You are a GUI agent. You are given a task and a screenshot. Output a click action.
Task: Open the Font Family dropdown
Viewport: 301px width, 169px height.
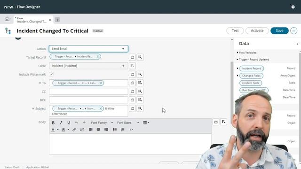click(102, 123)
